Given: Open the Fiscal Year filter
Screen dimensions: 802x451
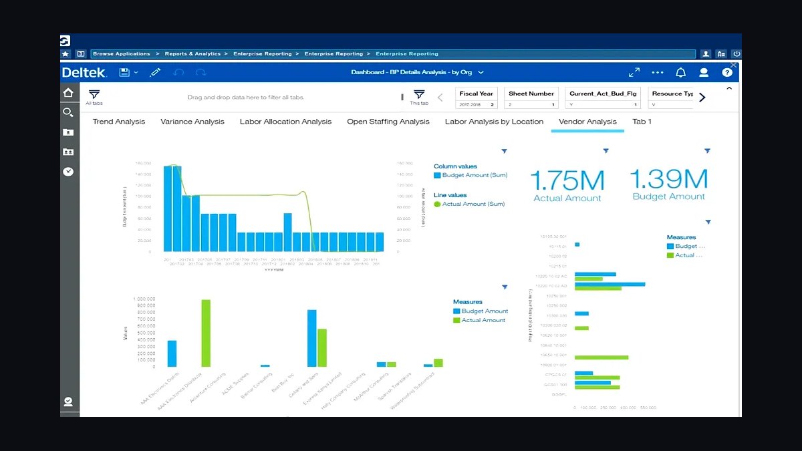Looking at the screenshot, I should [477, 98].
